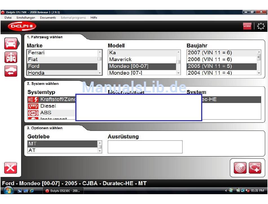This screenshot has width=268, height=204.
Task: Click Modell list scroll down arrow
Action: (178, 73)
